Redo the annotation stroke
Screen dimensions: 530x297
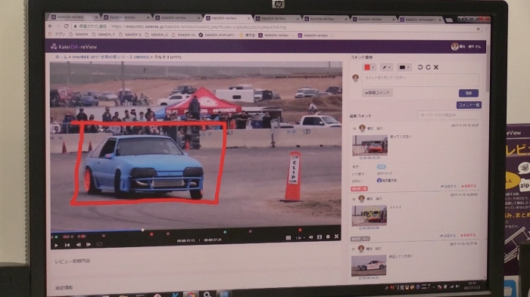pos(428,67)
